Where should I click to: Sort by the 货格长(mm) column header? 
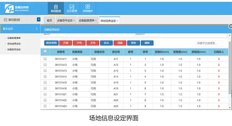tap(162, 52)
